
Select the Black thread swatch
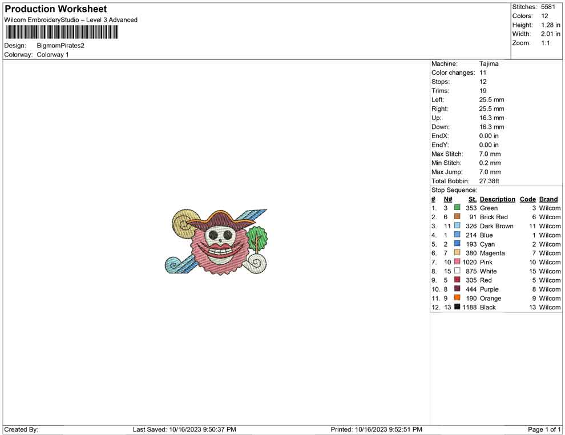click(x=457, y=307)
